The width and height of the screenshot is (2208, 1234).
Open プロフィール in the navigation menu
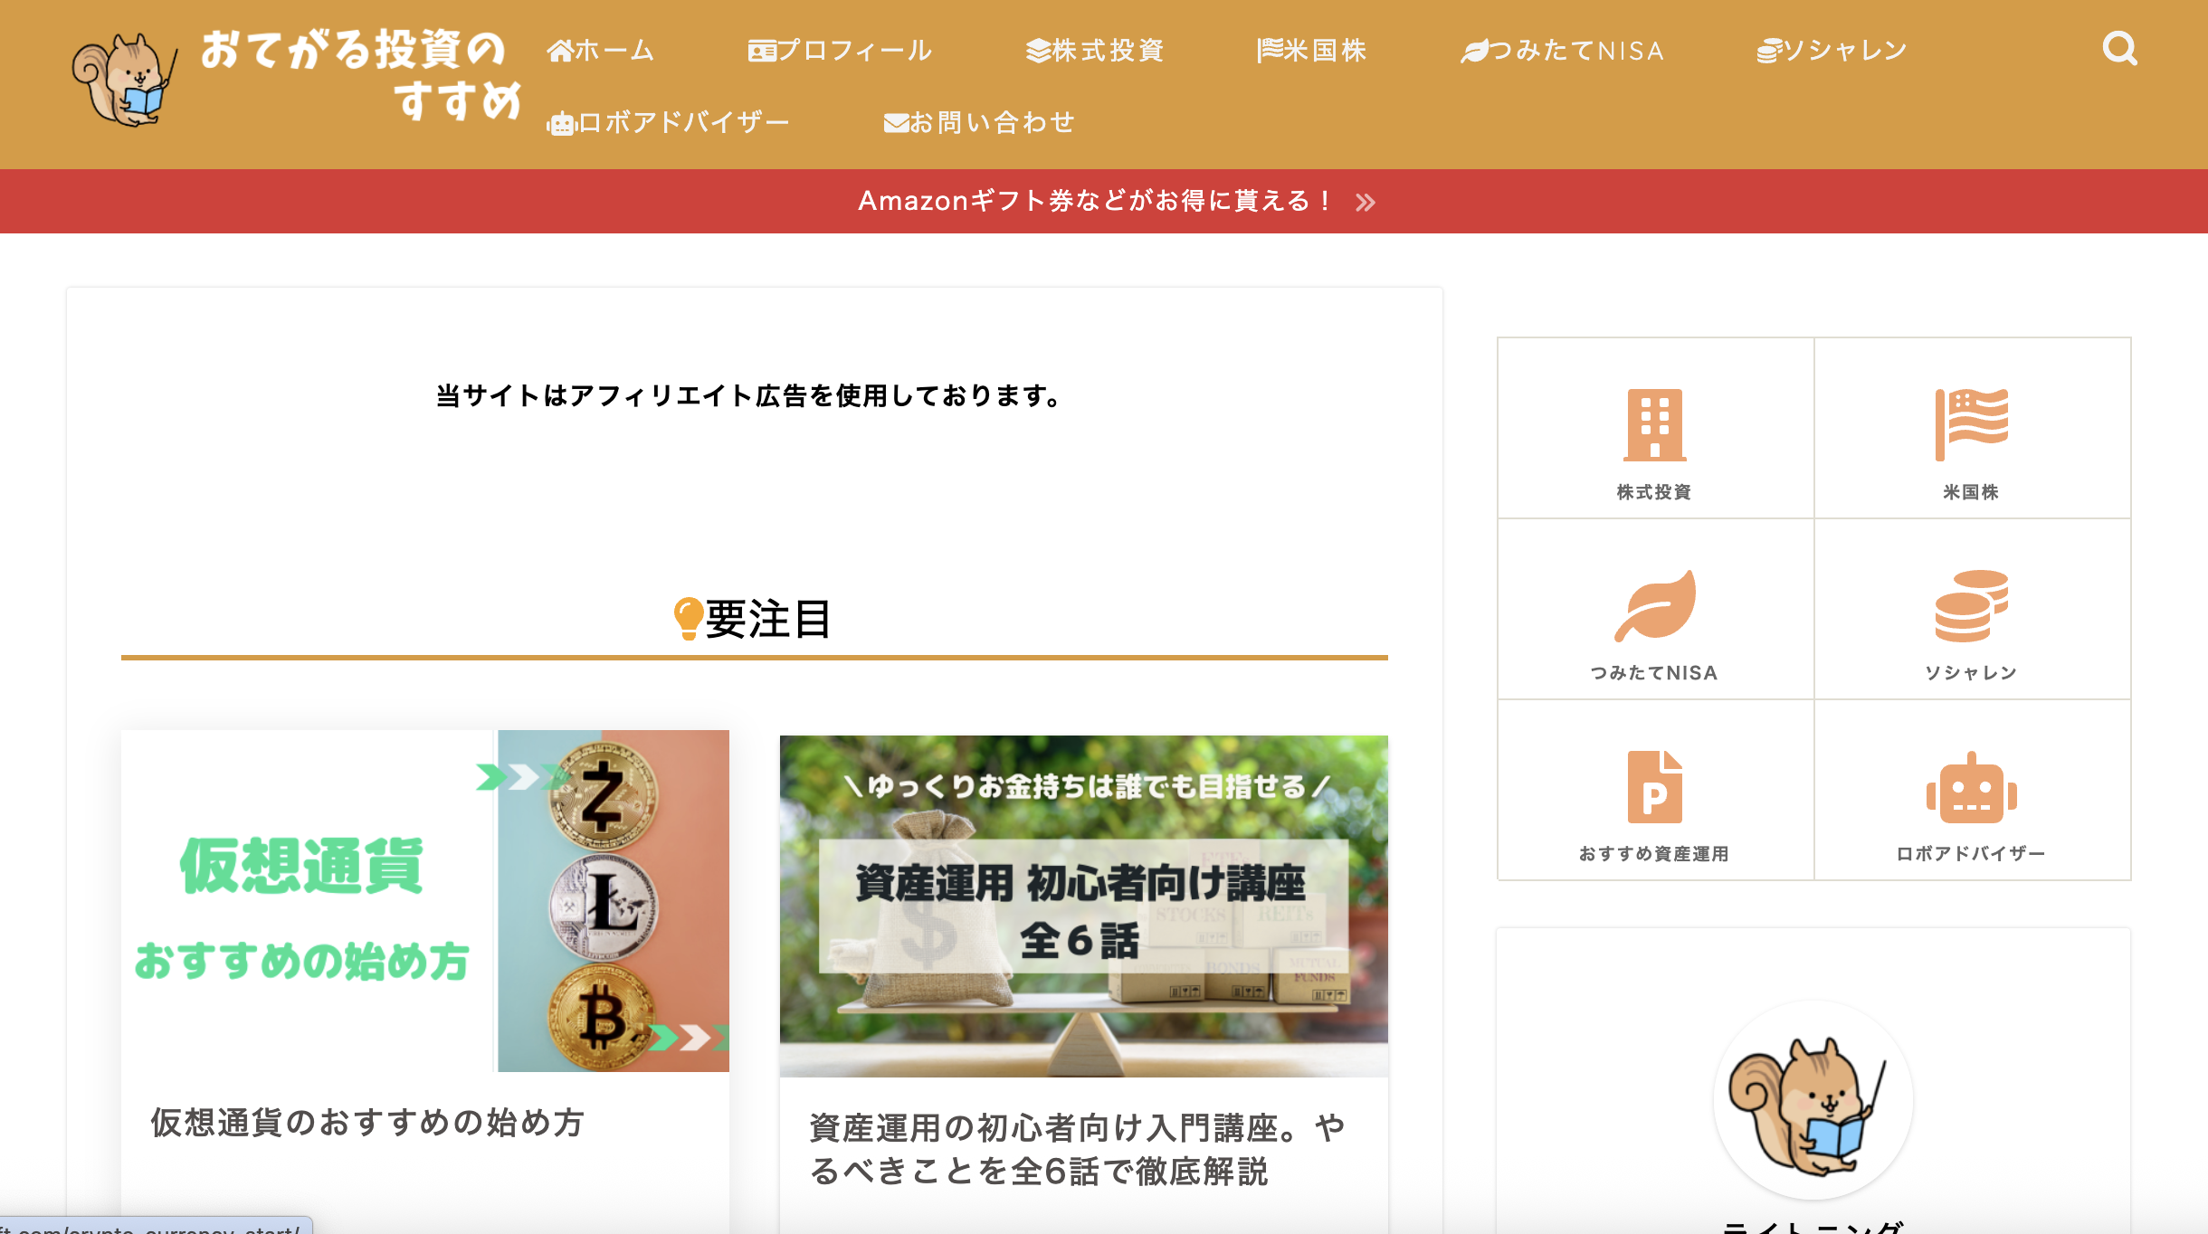(840, 51)
